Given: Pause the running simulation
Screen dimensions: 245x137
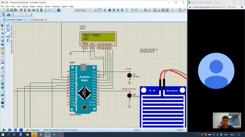Looking at the screenshot, I should 15,130.
